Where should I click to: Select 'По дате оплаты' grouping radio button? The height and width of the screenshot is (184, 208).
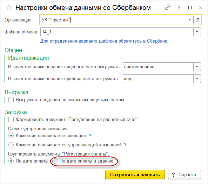tap(11, 161)
